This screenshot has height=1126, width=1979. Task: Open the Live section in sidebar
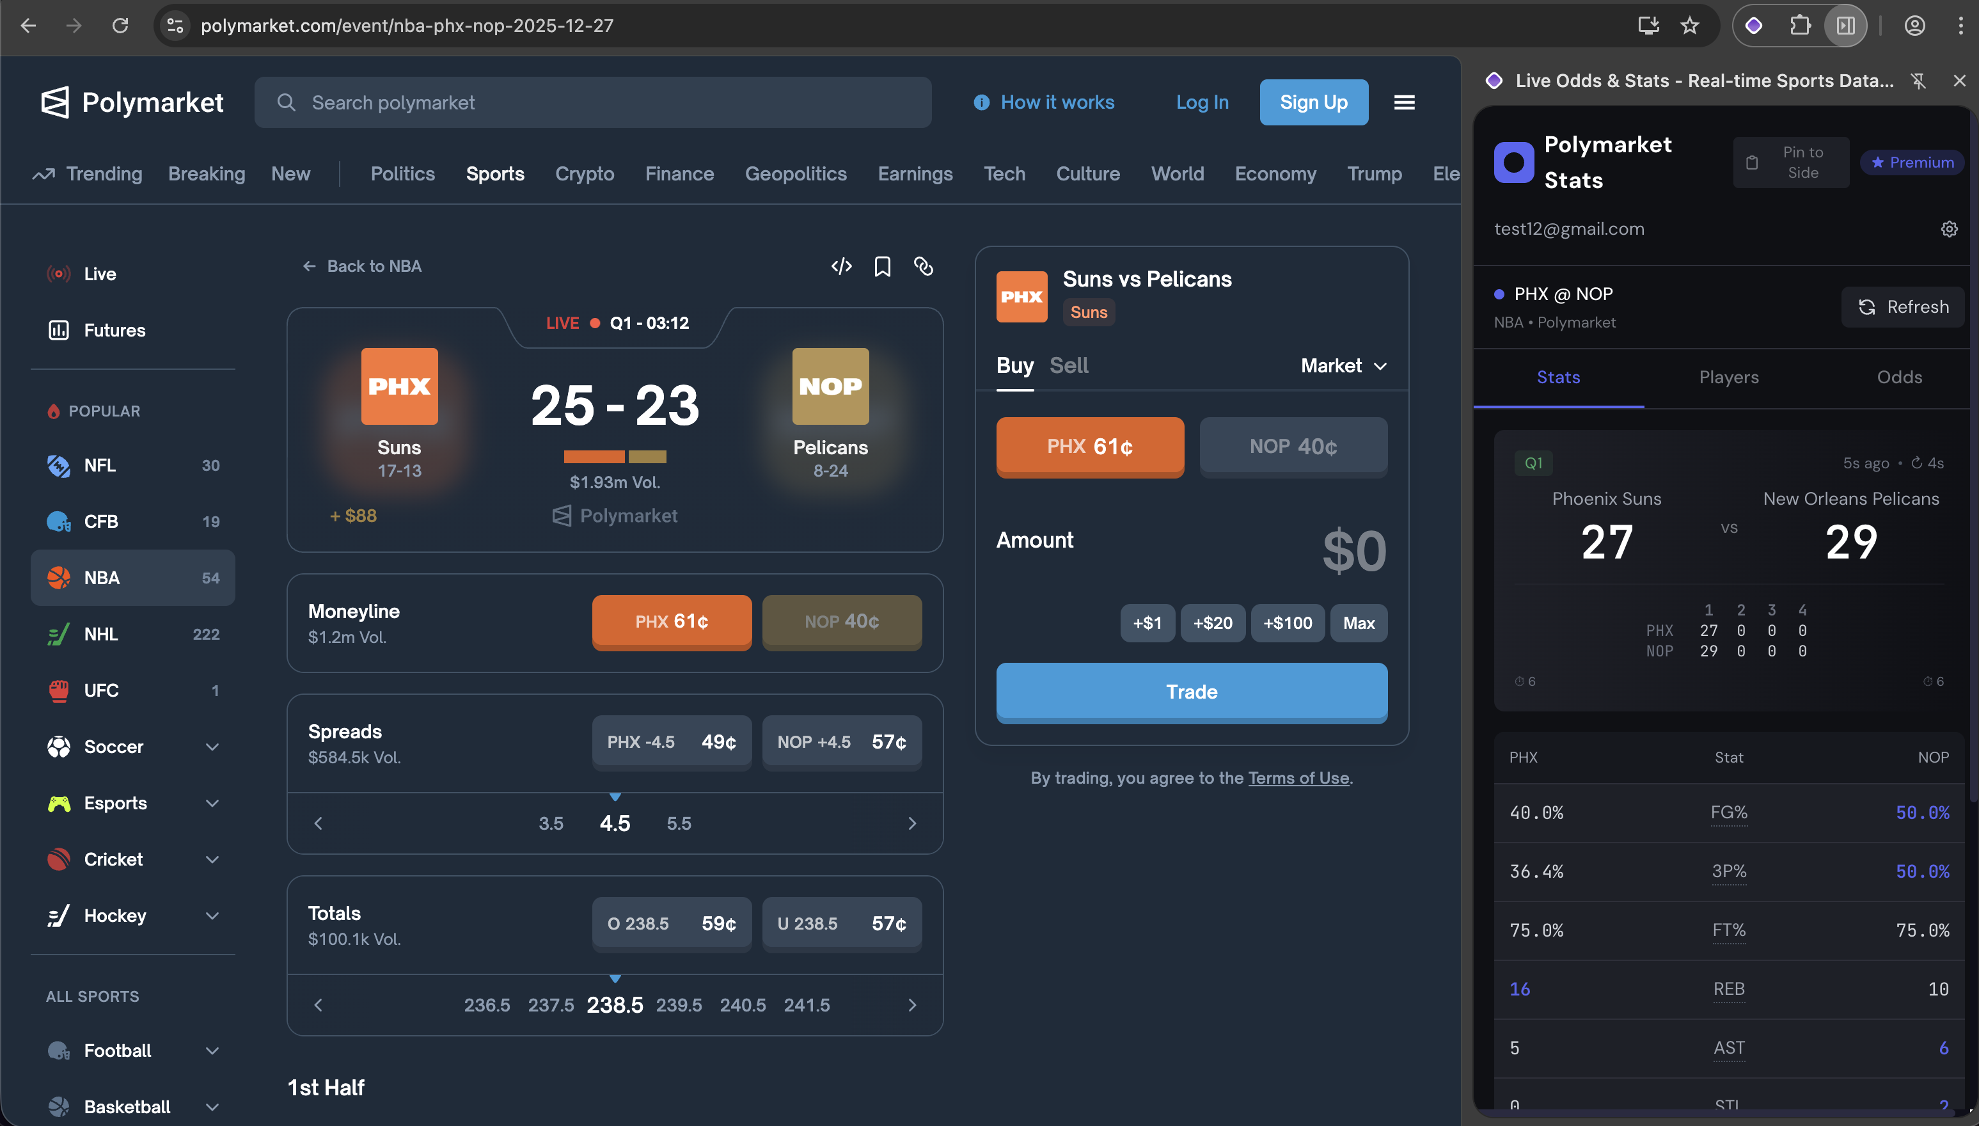(99, 273)
